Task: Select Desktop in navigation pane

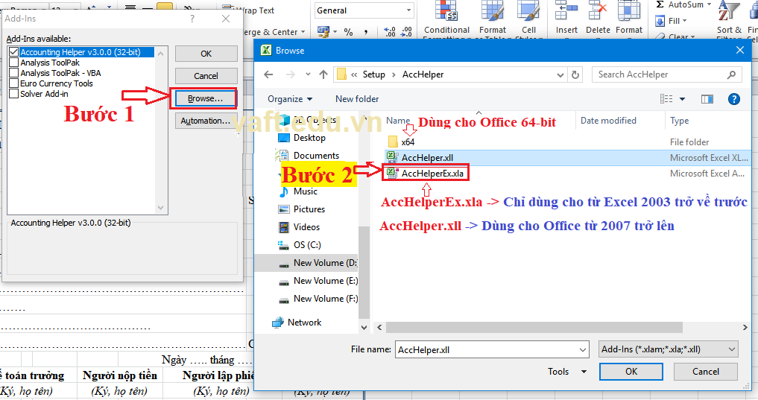Action: tap(309, 138)
